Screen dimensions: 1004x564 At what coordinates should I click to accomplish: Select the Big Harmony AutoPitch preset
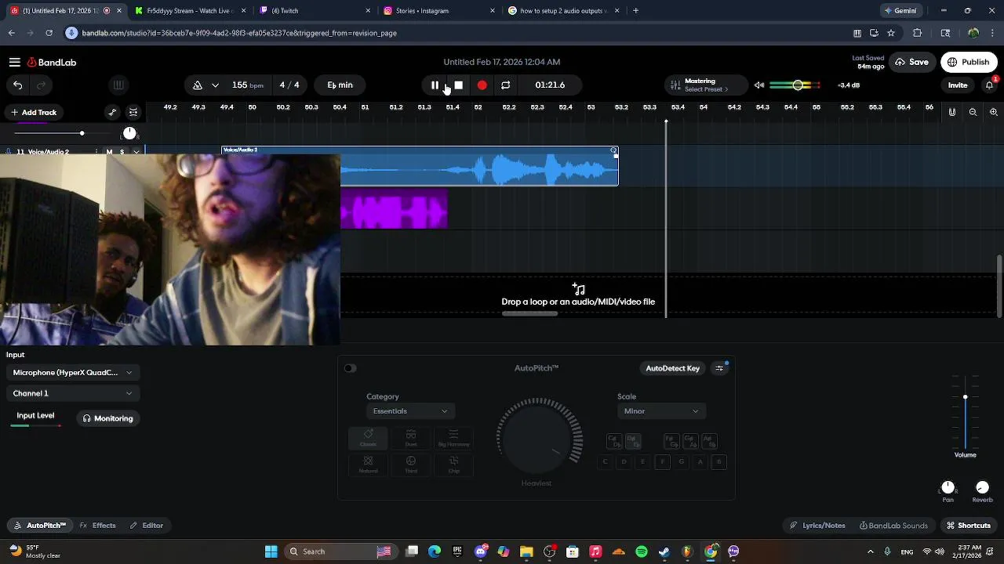(453, 439)
